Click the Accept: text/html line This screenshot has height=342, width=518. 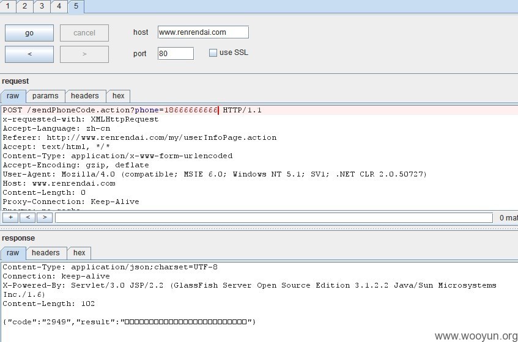(56, 147)
